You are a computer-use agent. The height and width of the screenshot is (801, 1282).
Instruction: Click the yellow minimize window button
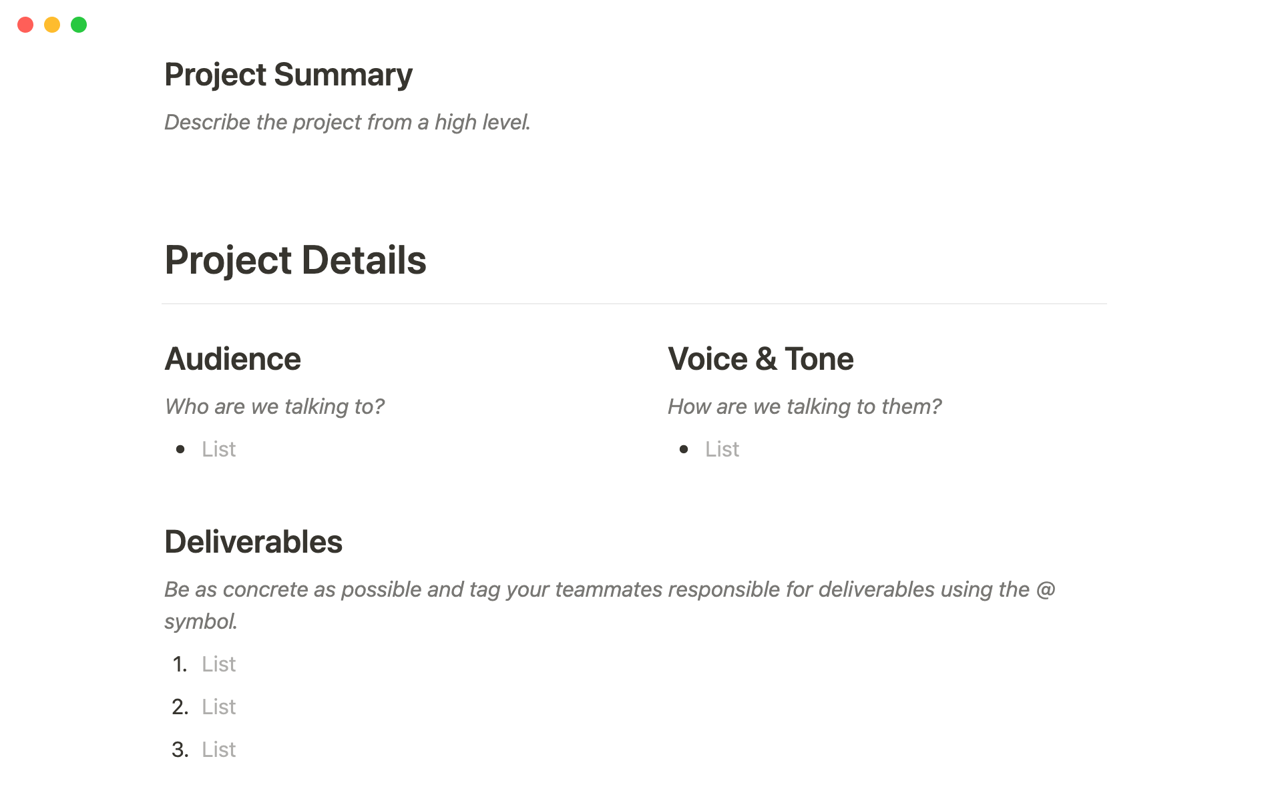click(x=52, y=25)
